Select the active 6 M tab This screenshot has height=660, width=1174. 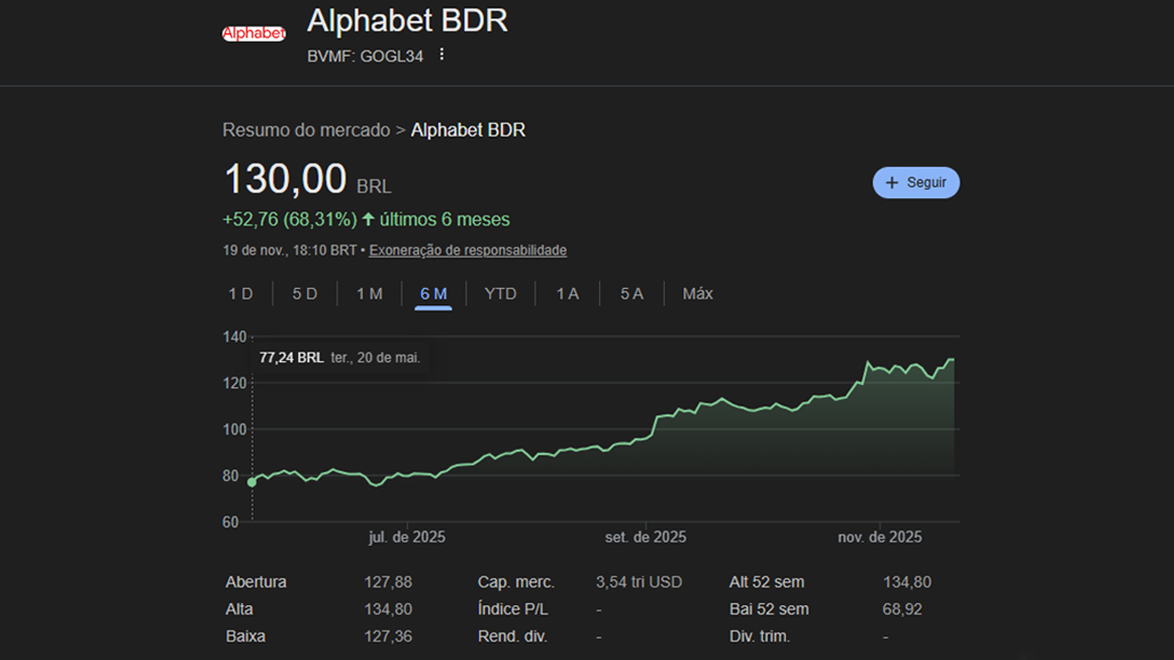433,294
